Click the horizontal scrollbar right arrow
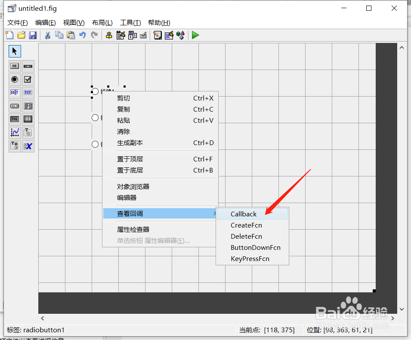Viewport: 411px width, 340px height. tap(392, 318)
